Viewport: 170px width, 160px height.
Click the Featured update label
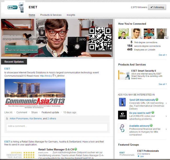[50, 112]
